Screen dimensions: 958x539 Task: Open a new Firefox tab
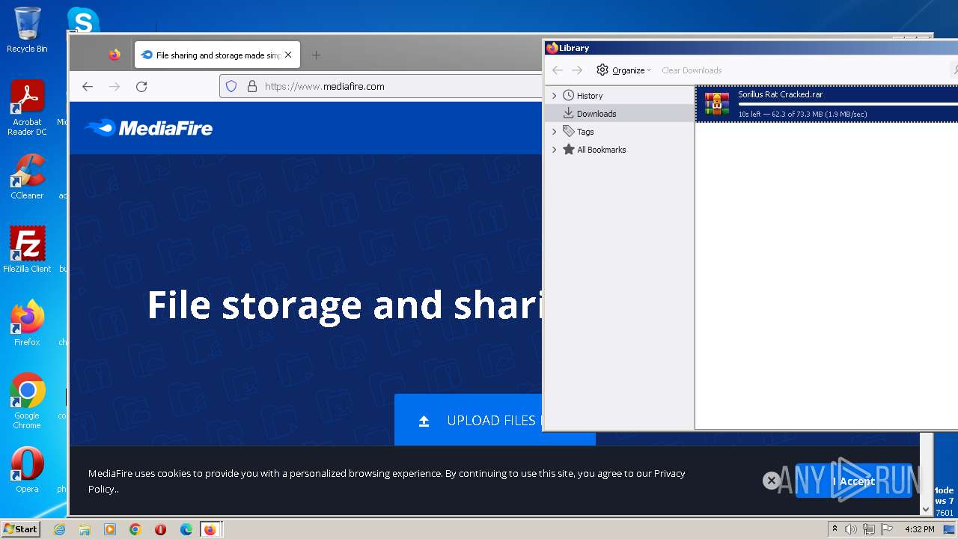click(x=316, y=55)
